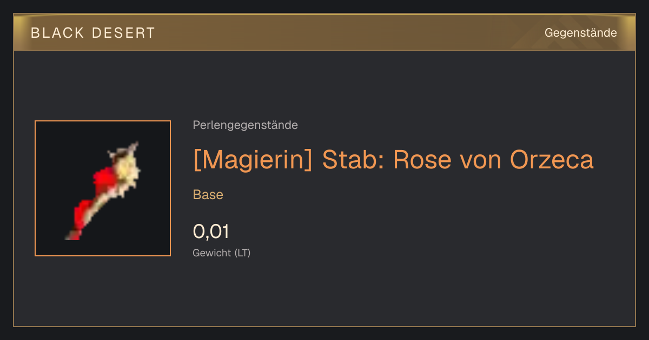Click the word Orzeca in the item title
The image size is (649, 340).
[x=551, y=160]
